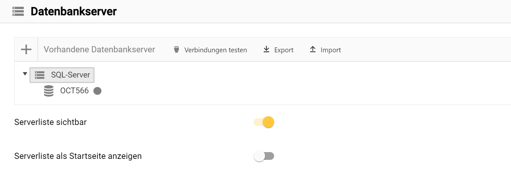Select the SQL-Server list icon
The width and height of the screenshot is (511, 186).
[39, 75]
